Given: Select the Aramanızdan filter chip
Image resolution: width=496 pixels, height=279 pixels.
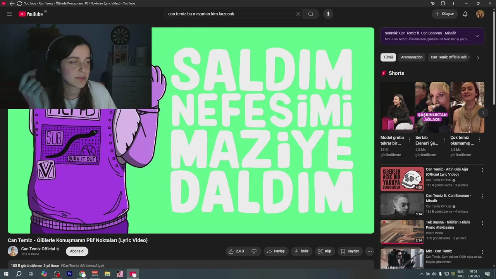Looking at the screenshot, I should (x=412, y=57).
